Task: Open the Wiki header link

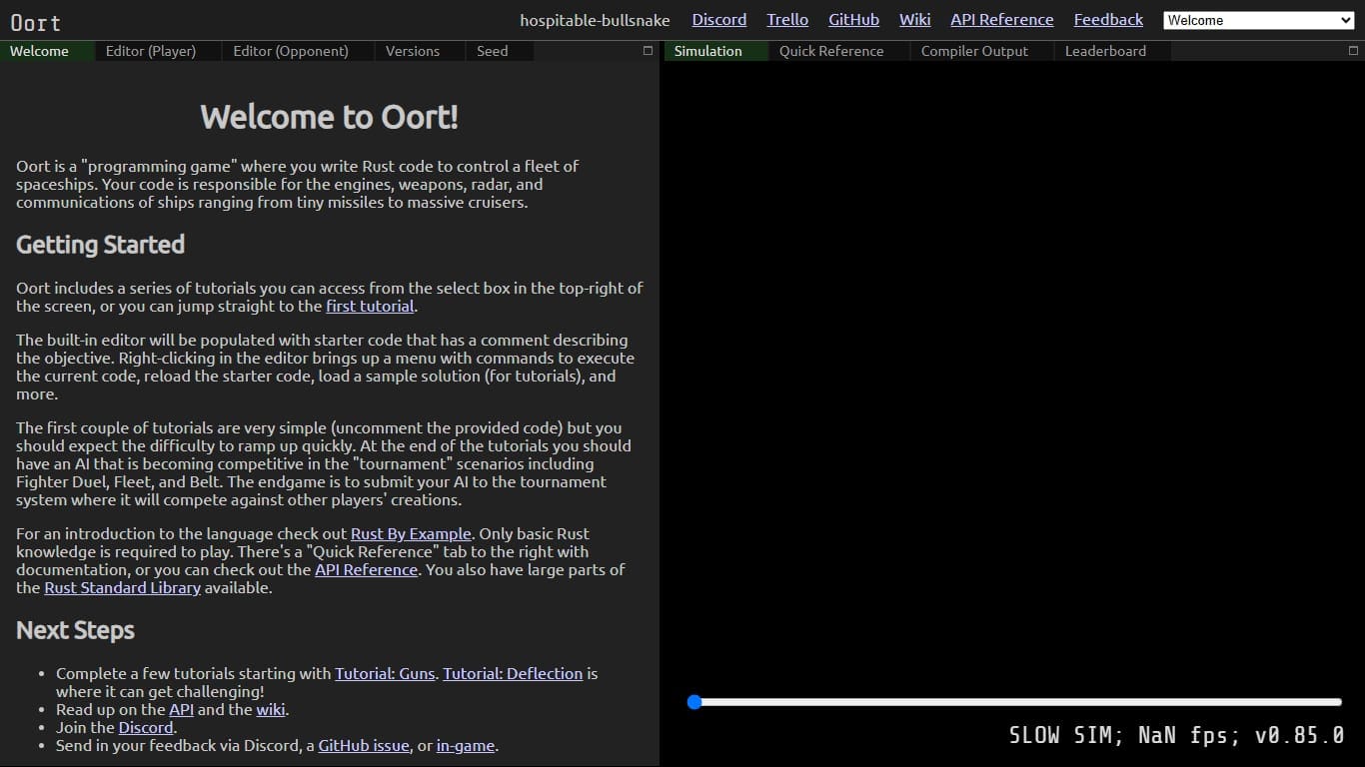Action: tap(914, 20)
